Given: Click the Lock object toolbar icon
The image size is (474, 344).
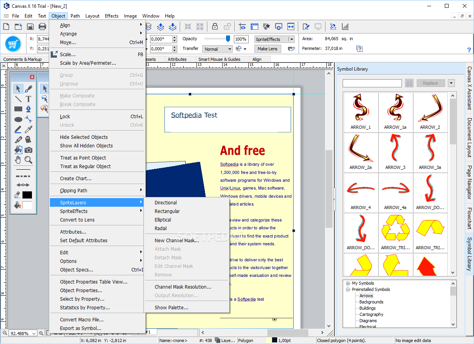Looking at the screenshot, I should [215, 27].
